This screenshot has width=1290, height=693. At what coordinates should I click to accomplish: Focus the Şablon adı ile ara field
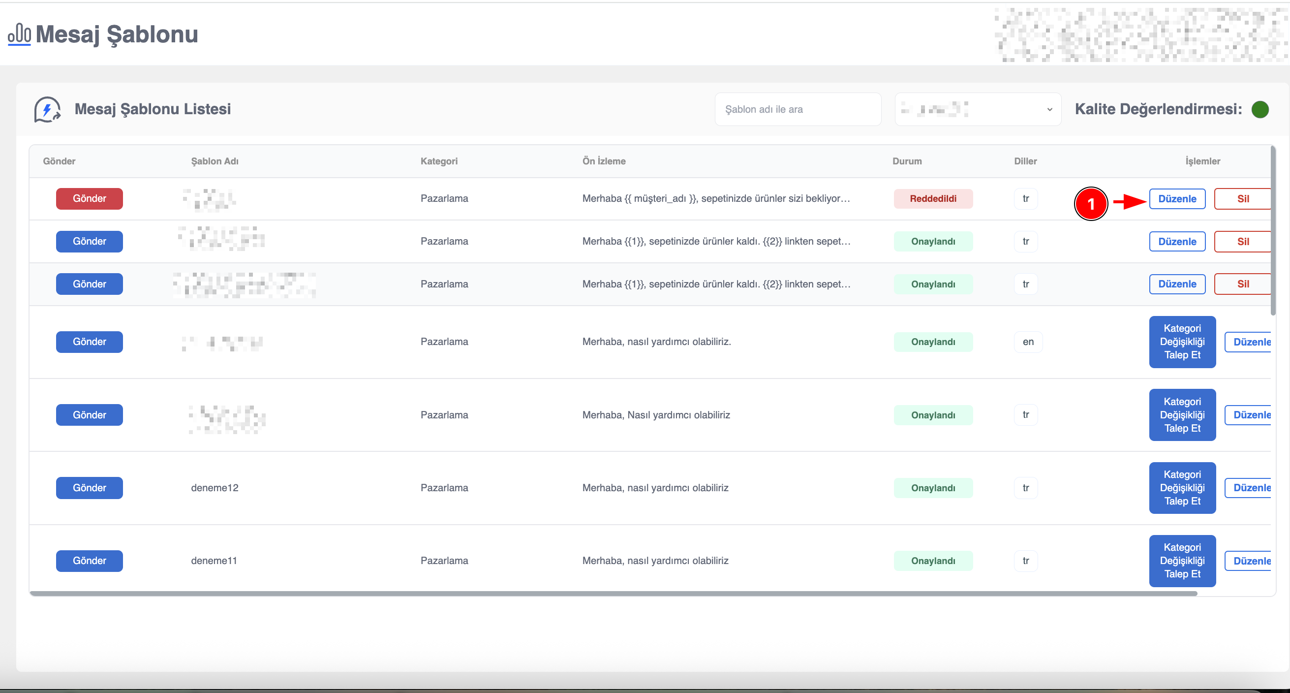coord(797,109)
